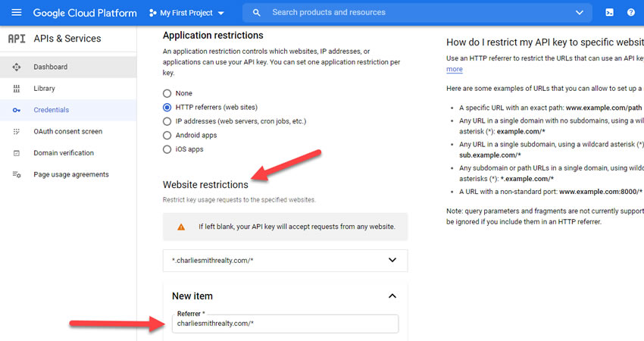Click the OAuth consent screen icon

click(17, 132)
